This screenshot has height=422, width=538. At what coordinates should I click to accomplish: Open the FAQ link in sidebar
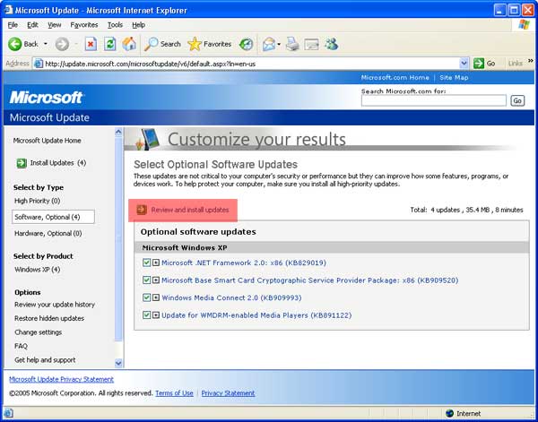21,346
